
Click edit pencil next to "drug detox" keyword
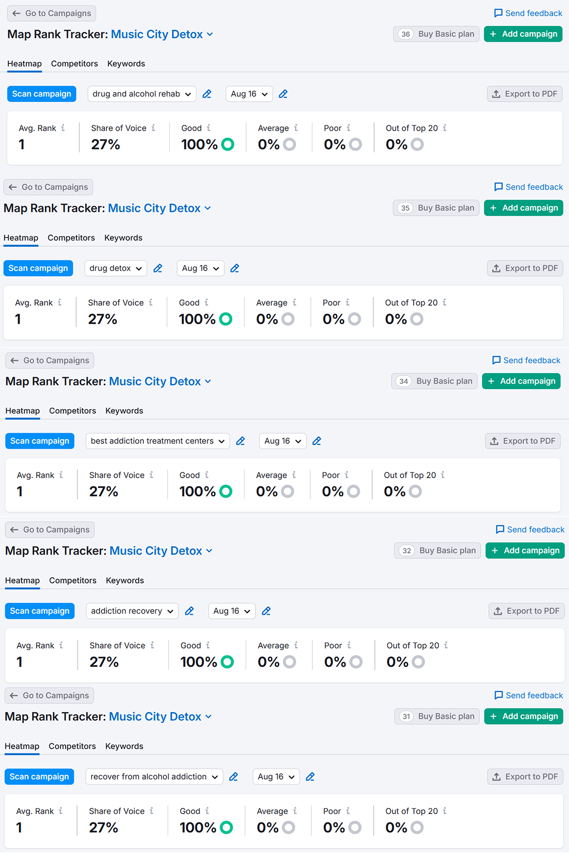[x=158, y=268]
